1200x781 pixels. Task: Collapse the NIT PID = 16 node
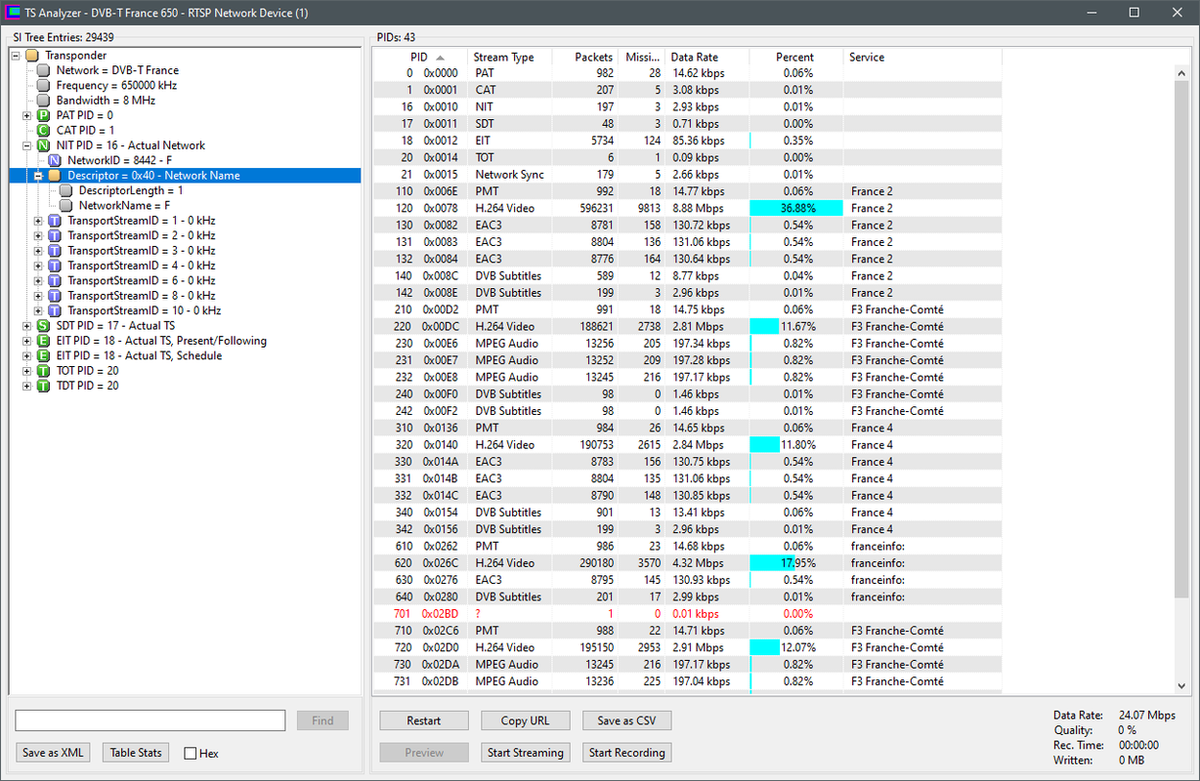[x=27, y=145]
